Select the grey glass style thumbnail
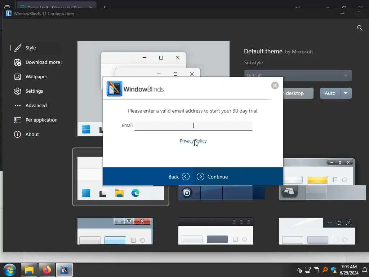The width and height of the screenshot is (369, 277). (322, 179)
